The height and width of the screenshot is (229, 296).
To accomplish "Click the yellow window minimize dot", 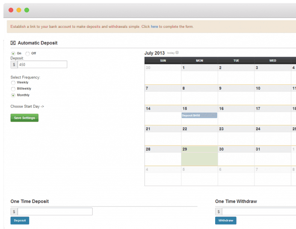I will 19,10.
